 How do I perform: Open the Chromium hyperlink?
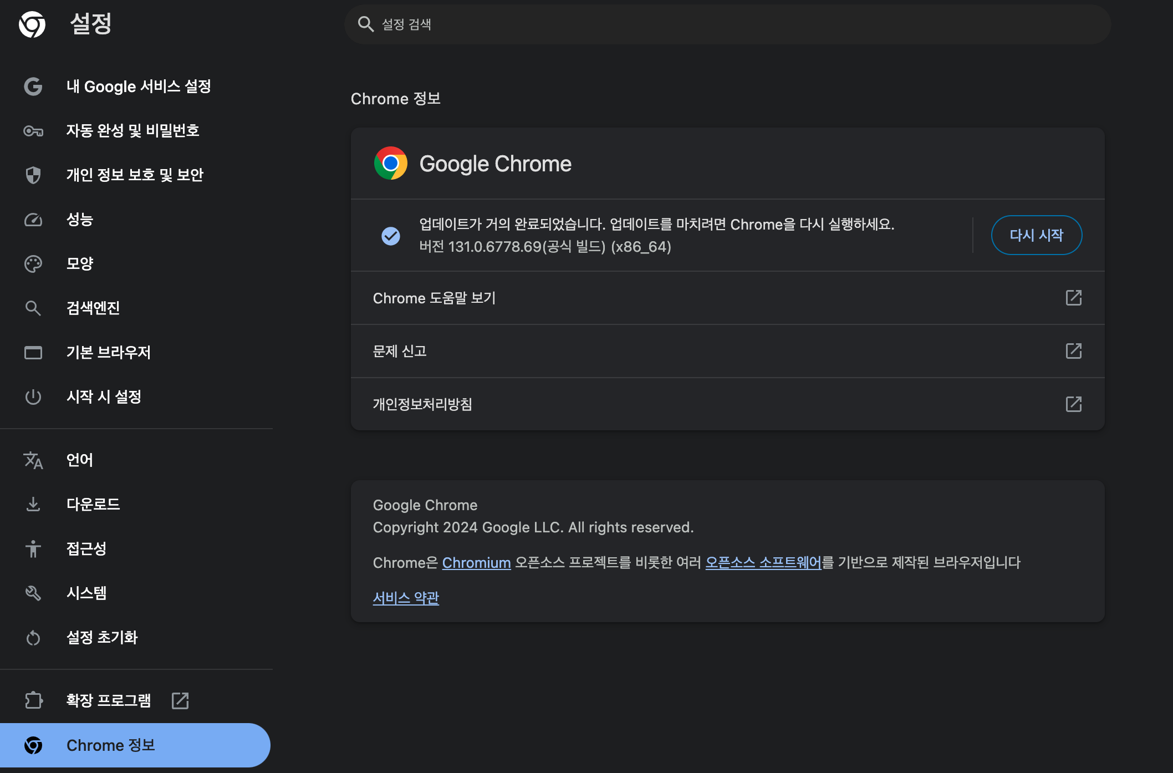(x=476, y=563)
